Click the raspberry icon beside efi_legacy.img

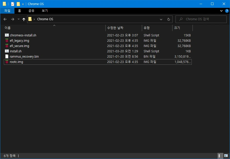[x=7, y=40]
